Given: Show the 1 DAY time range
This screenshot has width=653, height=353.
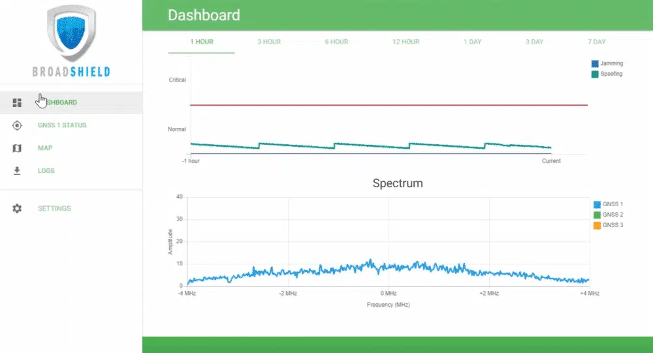Looking at the screenshot, I should click(473, 42).
